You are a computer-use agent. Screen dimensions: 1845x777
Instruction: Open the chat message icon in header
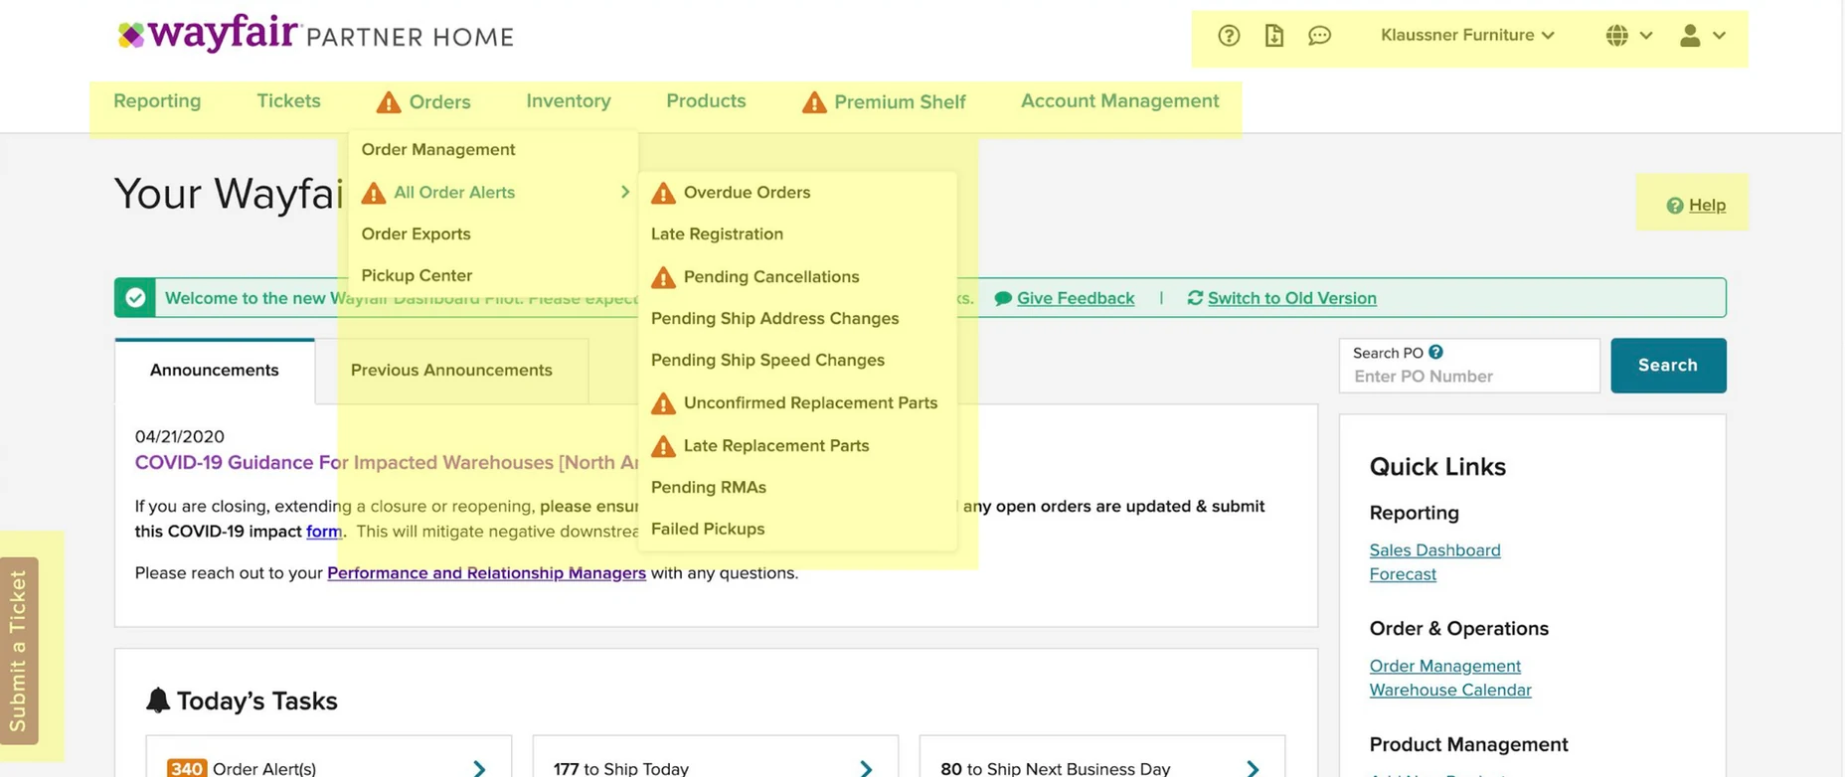1319,36
